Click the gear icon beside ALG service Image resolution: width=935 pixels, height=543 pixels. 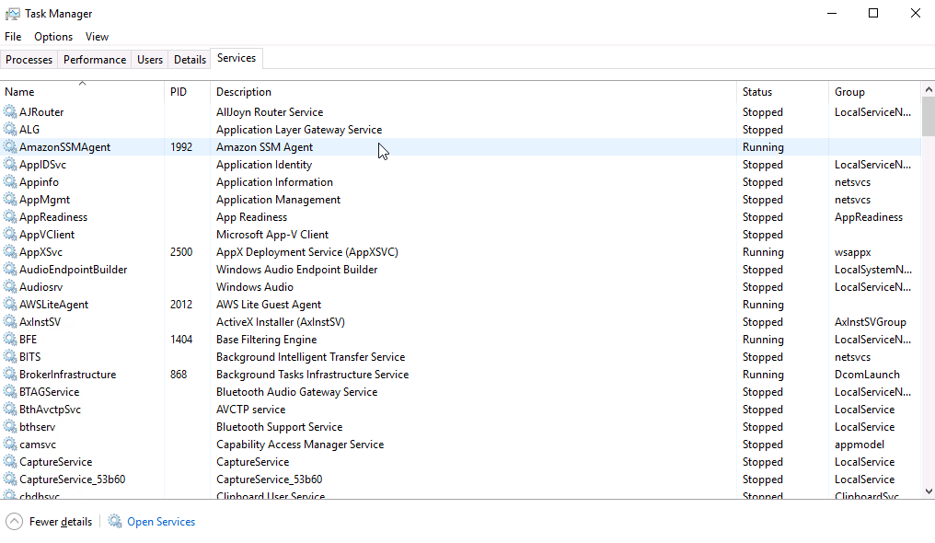click(x=10, y=130)
